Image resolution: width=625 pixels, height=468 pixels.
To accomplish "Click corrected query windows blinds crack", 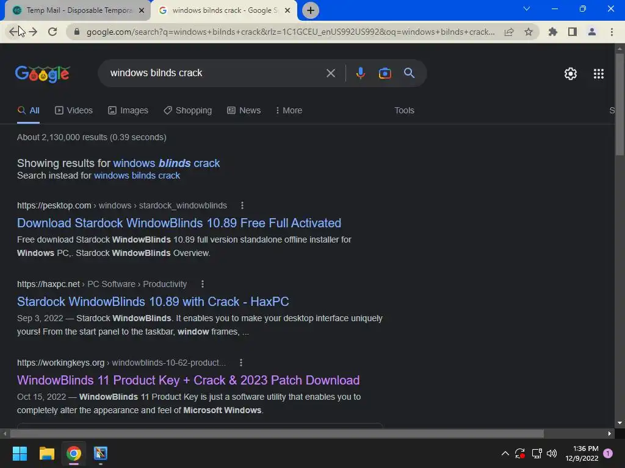I will click(166, 163).
